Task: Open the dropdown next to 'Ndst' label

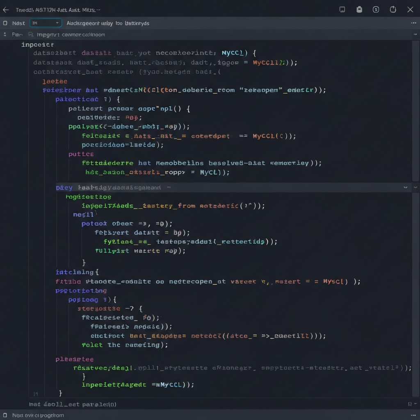Action: click(46, 23)
